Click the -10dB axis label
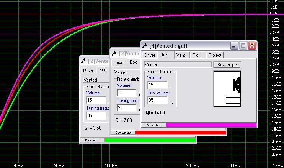Image resolution: width=284 pixels, height=168 pixels. 276,78
